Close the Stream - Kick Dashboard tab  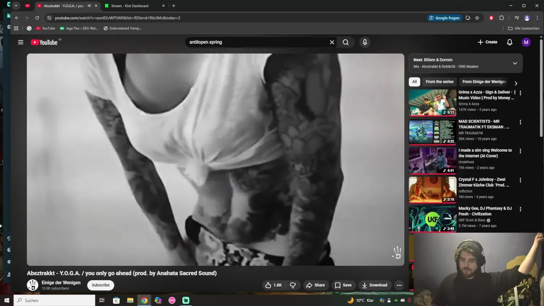pyautogui.click(x=164, y=6)
